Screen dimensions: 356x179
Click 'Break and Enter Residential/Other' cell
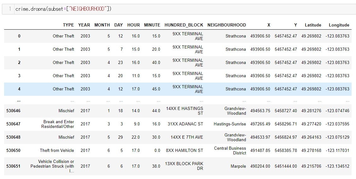tap(58, 124)
